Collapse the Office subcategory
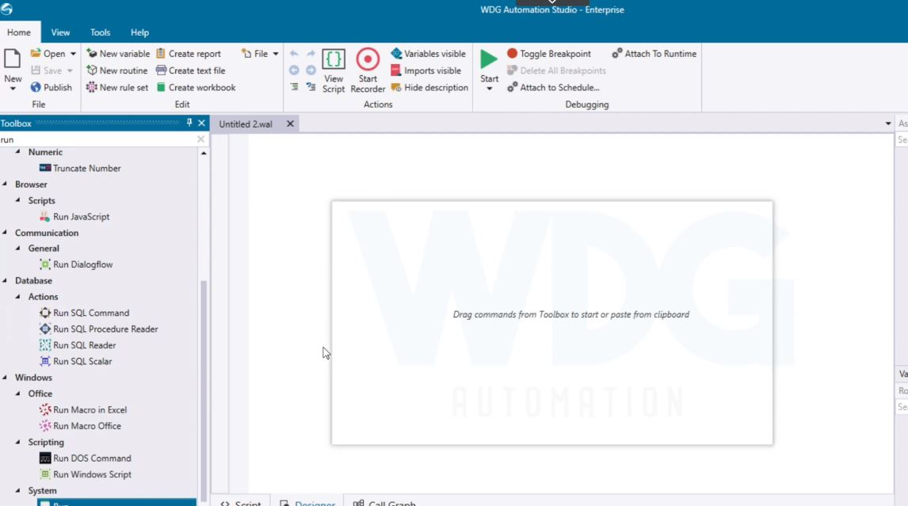908x506 pixels. coord(18,393)
